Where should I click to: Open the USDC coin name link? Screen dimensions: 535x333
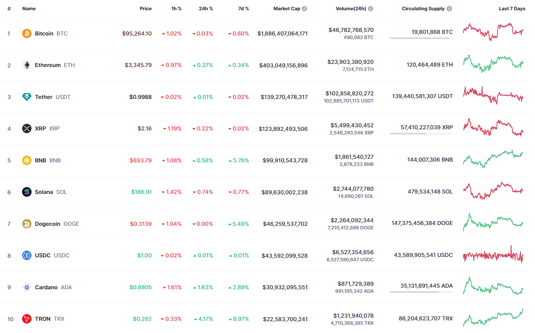[43, 255]
